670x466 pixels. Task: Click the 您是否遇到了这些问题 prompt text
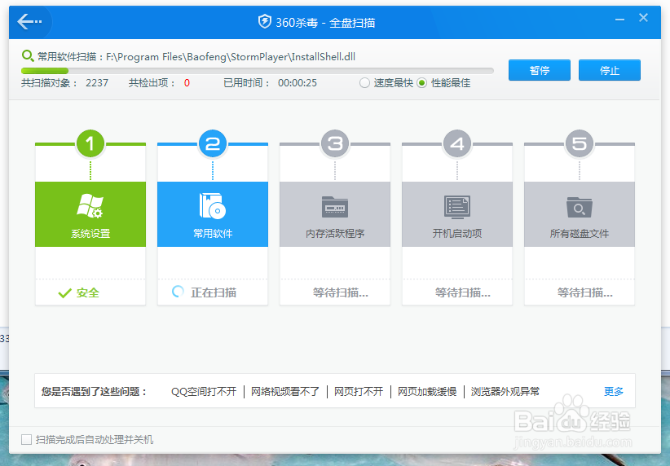(95, 391)
